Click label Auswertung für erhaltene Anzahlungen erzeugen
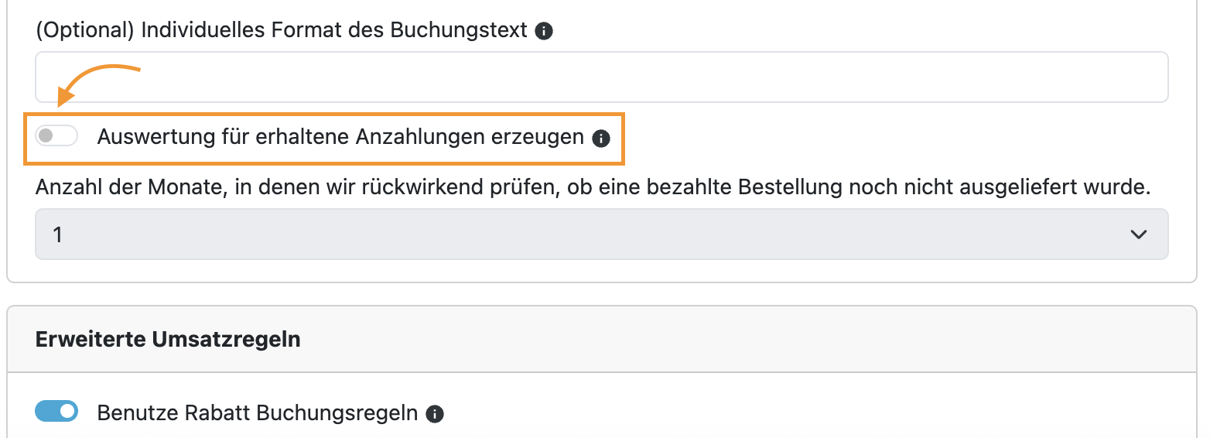This screenshot has width=1210, height=438. [x=340, y=138]
